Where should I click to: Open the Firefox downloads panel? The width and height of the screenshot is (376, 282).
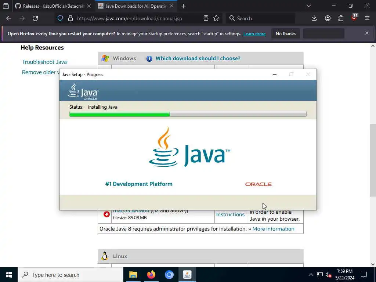pyautogui.click(x=314, y=18)
